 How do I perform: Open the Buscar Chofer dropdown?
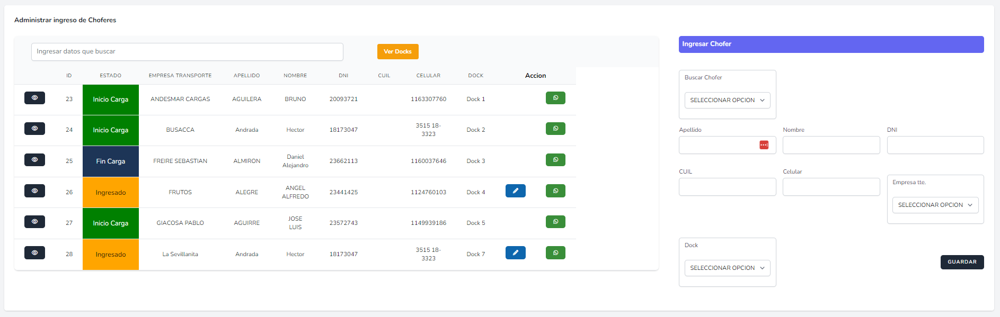click(727, 100)
